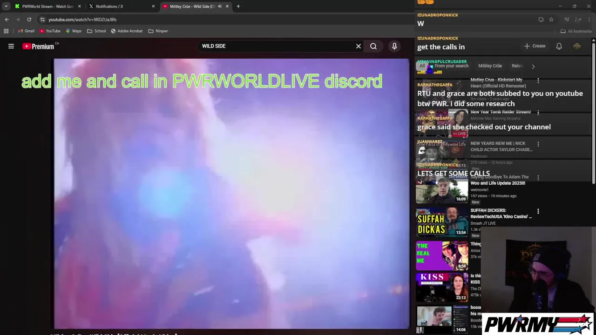The height and width of the screenshot is (335, 596).
Task: Open the media controls playlist icon
Action: click(x=567, y=20)
